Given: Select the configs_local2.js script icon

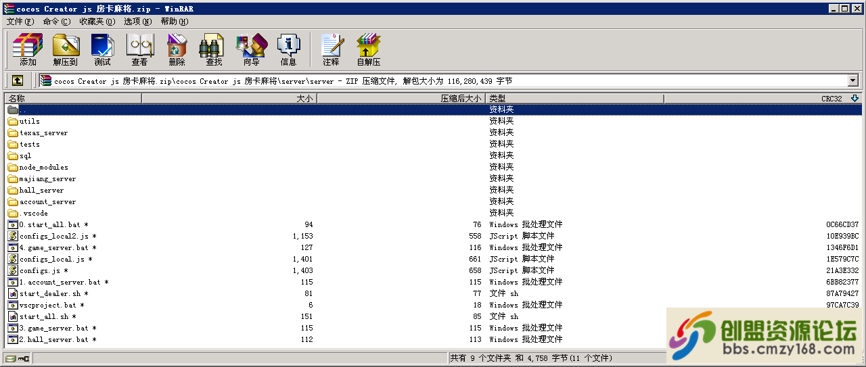Looking at the screenshot, I should point(13,236).
